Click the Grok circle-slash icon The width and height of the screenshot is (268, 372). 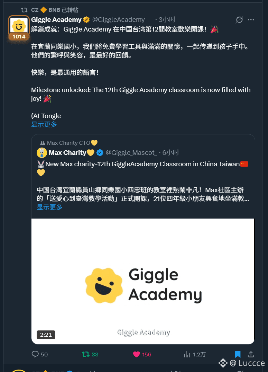[x=239, y=20]
